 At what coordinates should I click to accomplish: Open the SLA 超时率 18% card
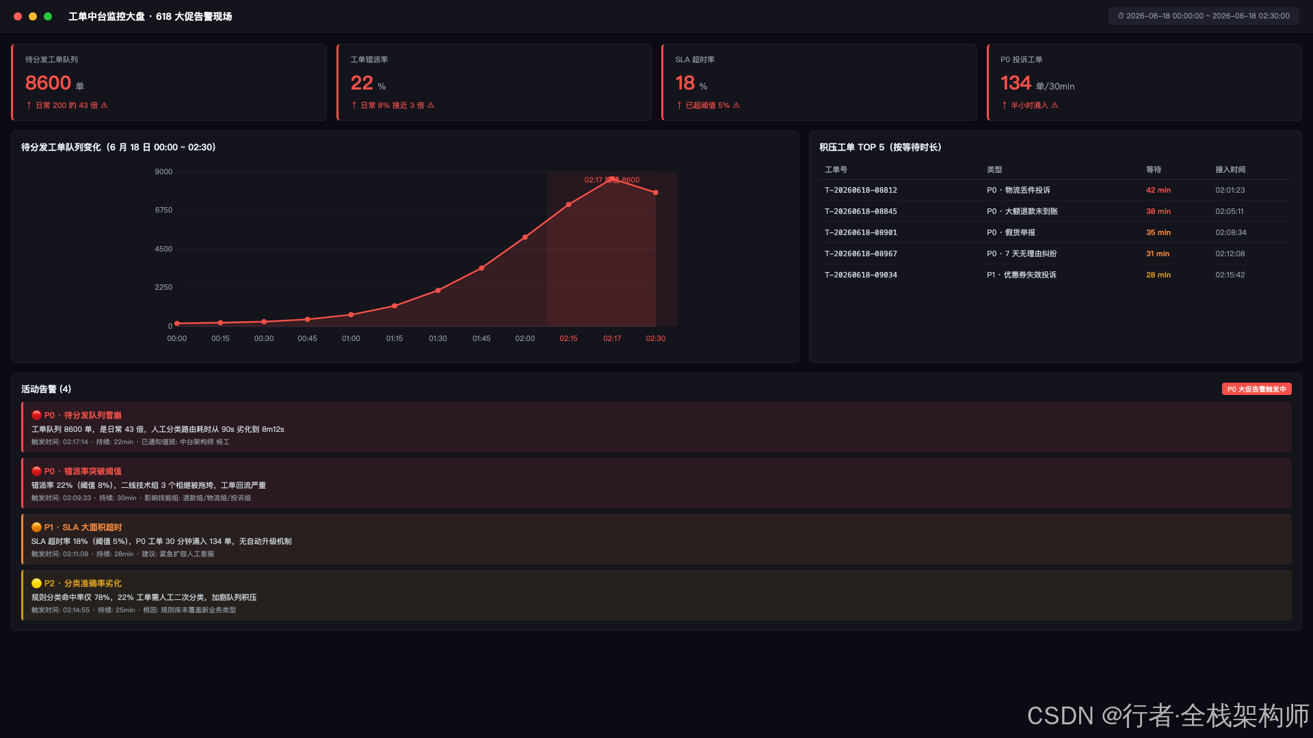coord(819,83)
